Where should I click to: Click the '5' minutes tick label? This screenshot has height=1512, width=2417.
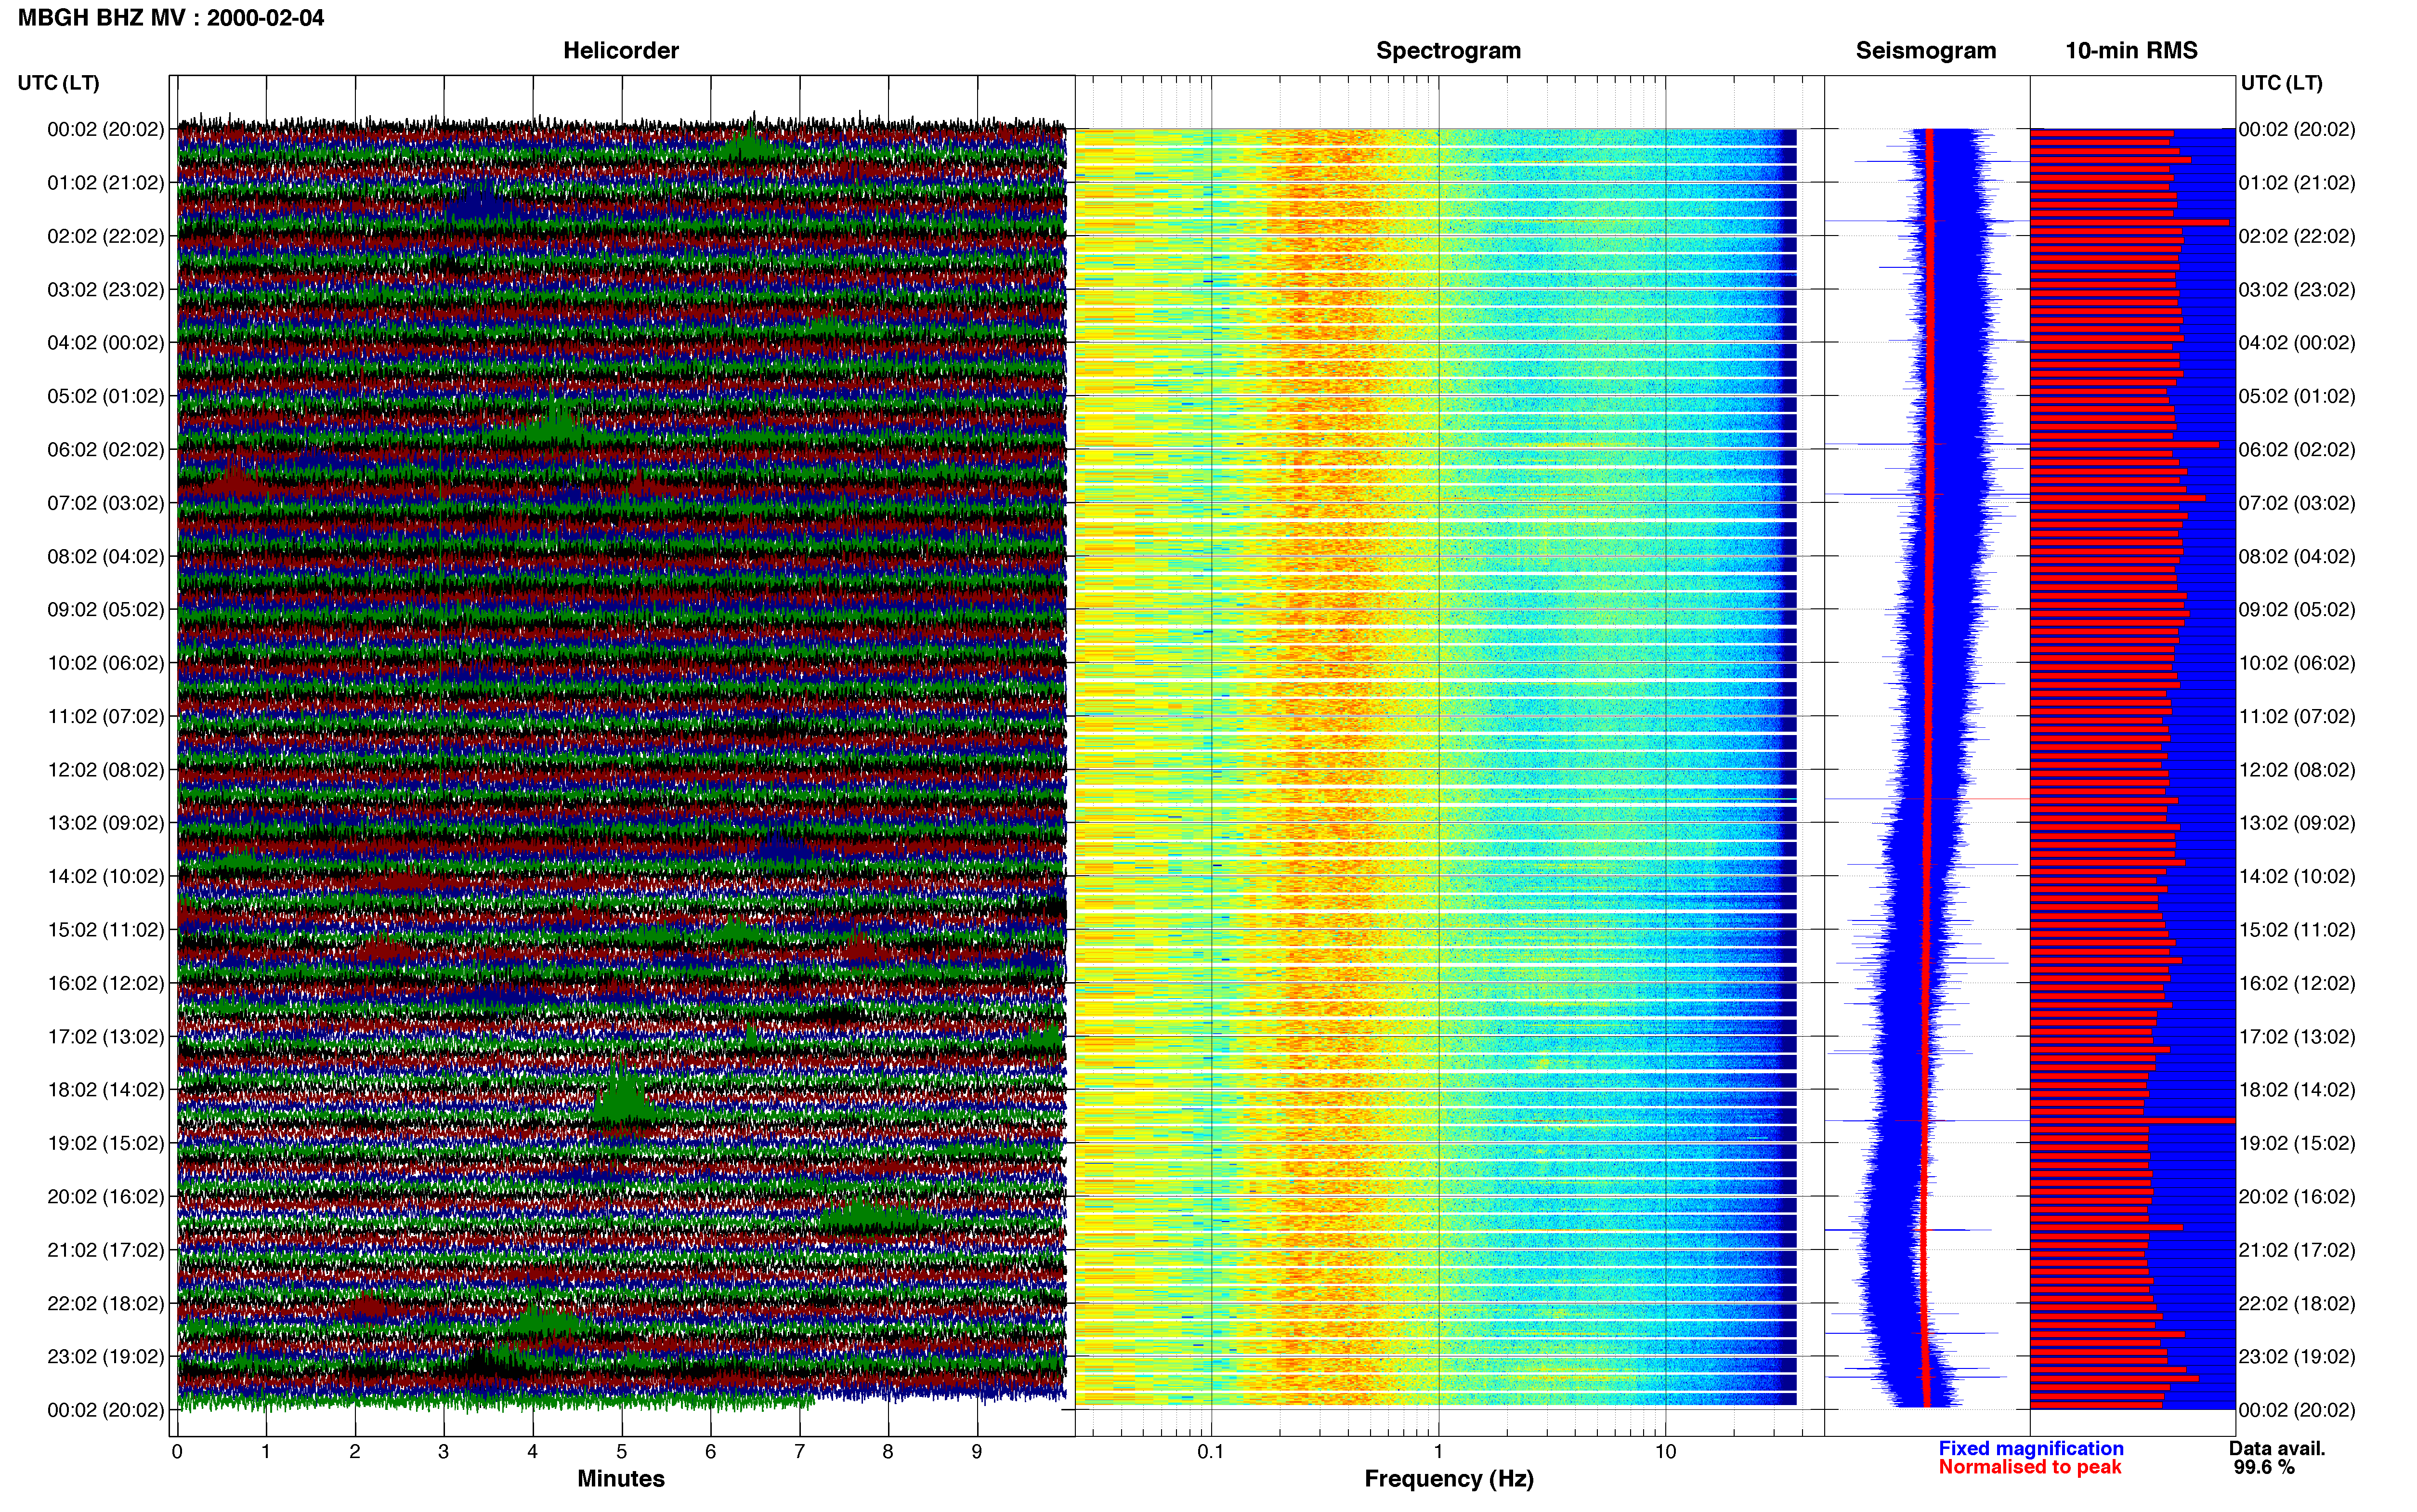[x=622, y=1452]
